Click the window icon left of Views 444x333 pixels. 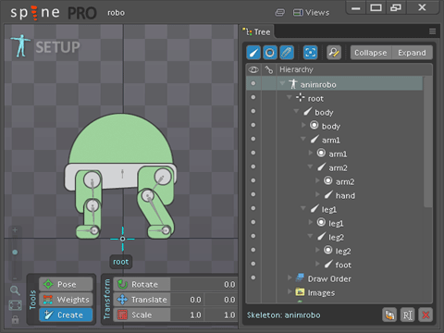click(280, 13)
